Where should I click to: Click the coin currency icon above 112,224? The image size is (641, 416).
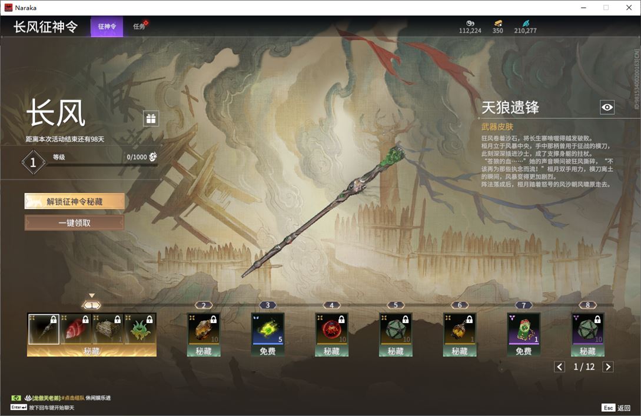pyautogui.click(x=470, y=24)
